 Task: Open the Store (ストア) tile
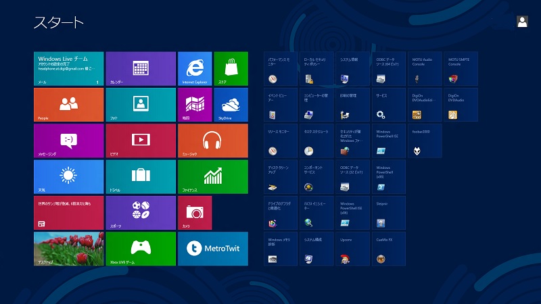[231, 69]
